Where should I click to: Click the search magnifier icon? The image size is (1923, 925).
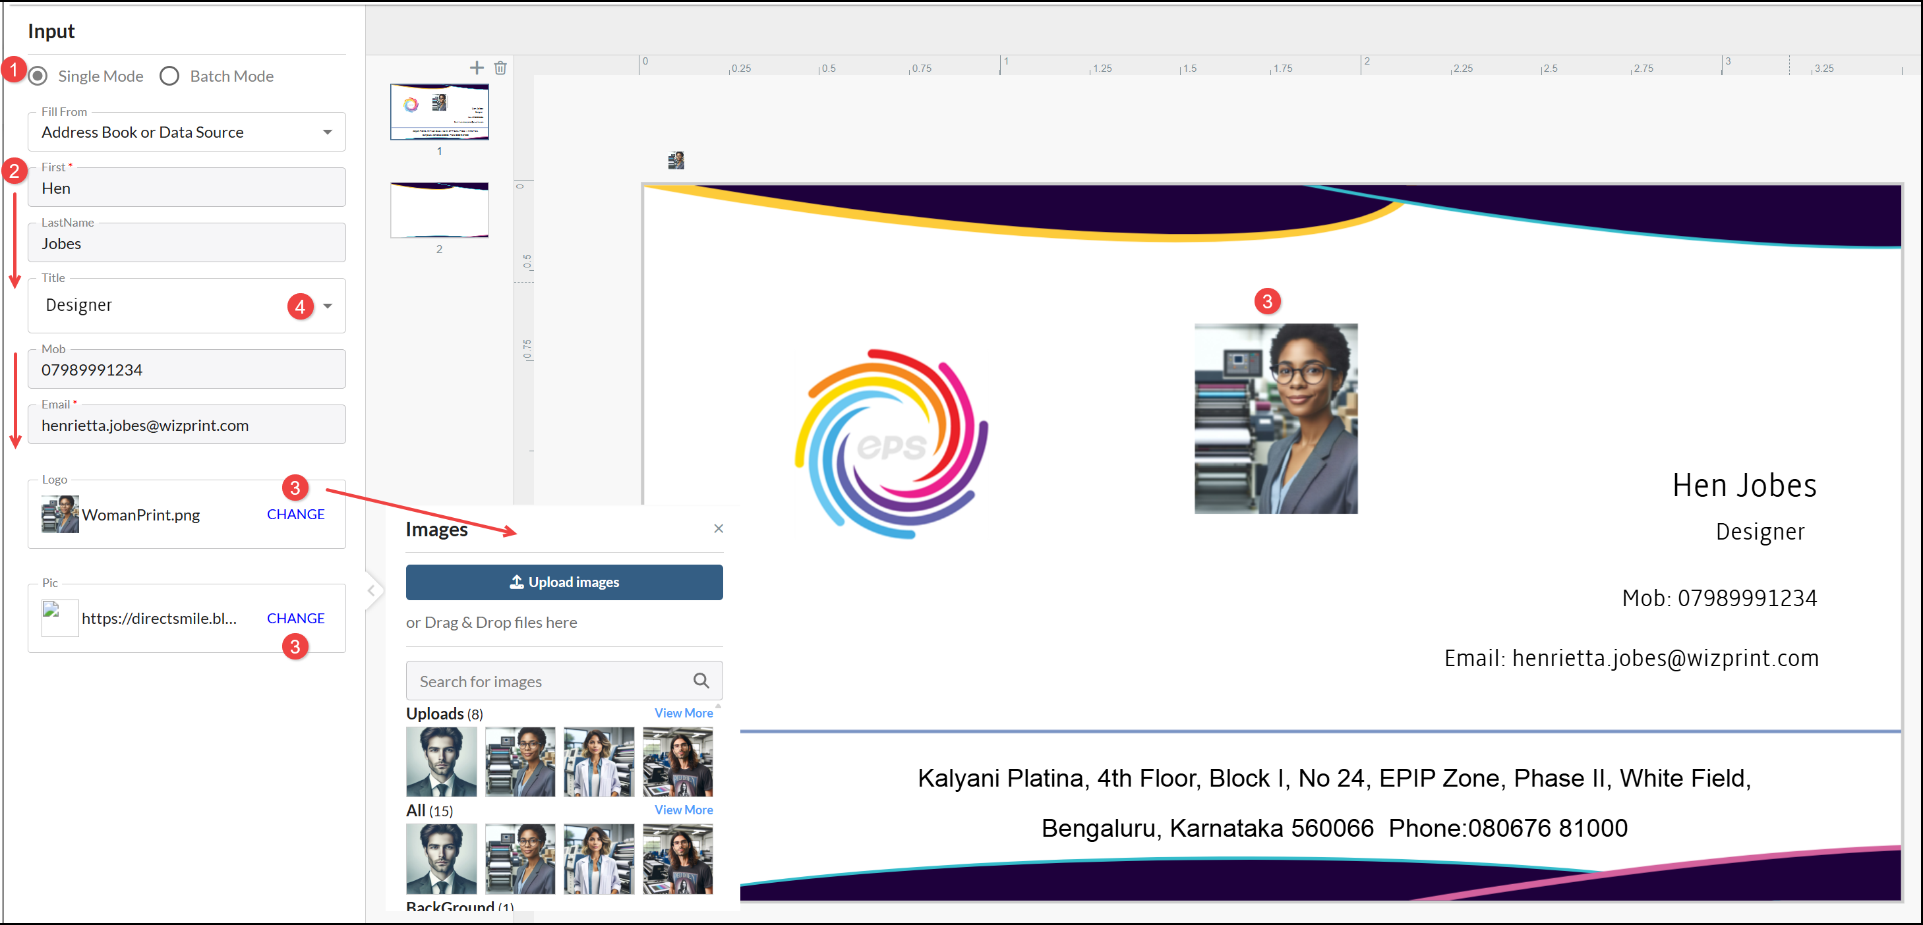point(700,681)
